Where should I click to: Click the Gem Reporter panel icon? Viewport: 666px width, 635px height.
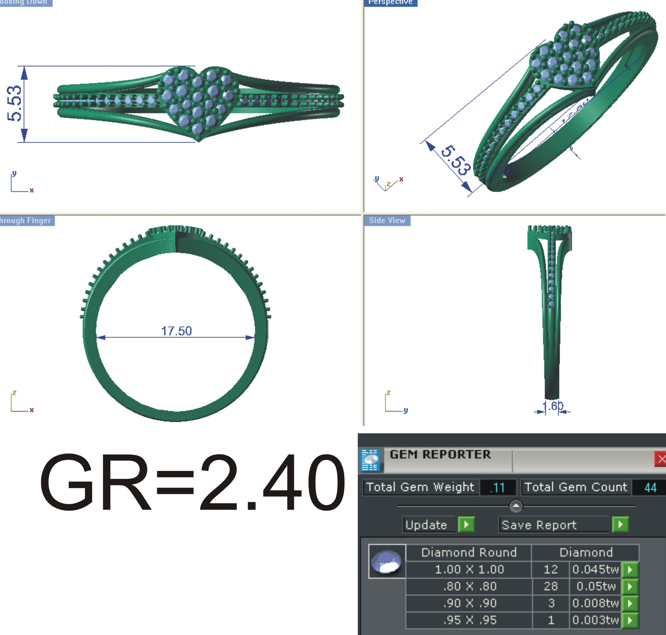pos(370,460)
